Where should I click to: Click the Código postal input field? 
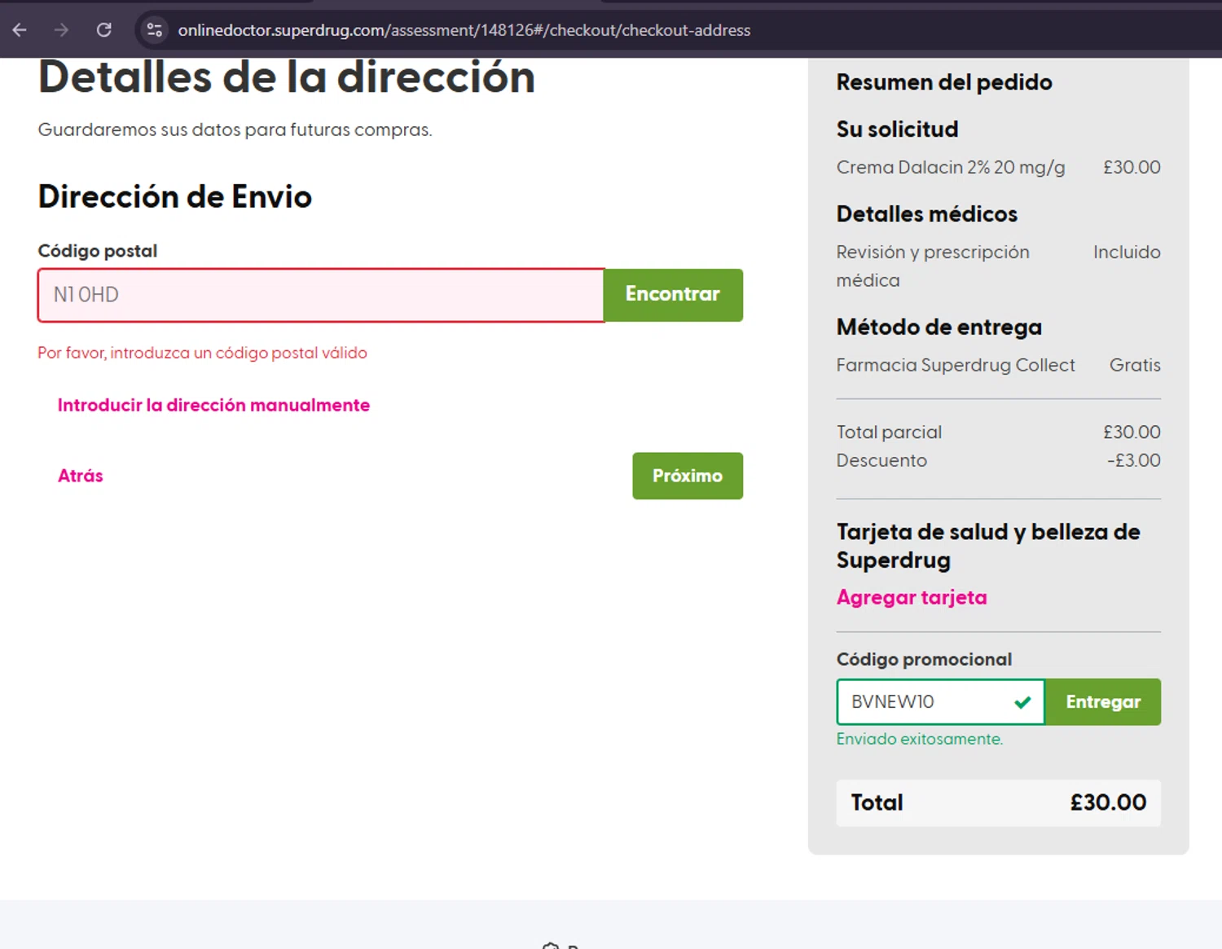click(321, 295)
